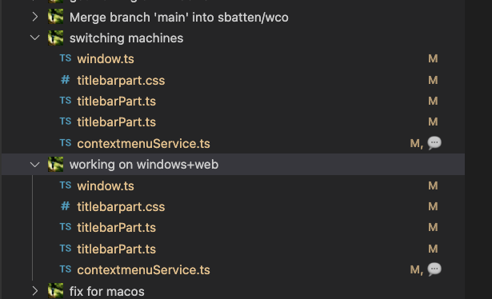Click the M status of window.ts under switching machines

[433, 58]
